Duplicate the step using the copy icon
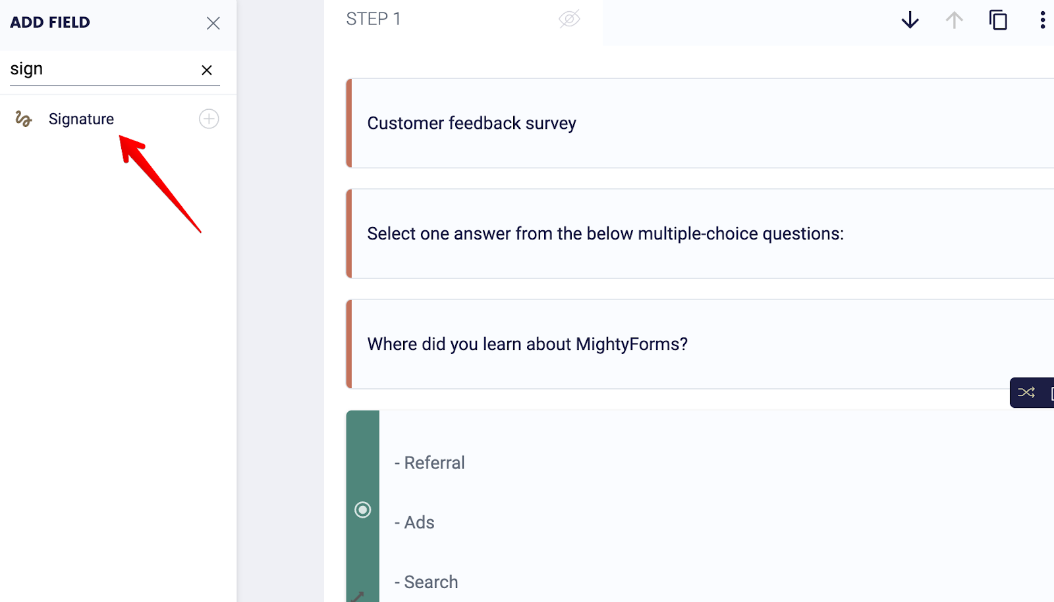This screenshot has height=602, width=1054. (x=997, y=20)
